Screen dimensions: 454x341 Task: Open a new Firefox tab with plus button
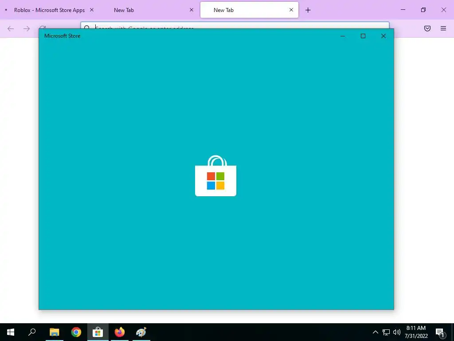[x=308, y=10]
